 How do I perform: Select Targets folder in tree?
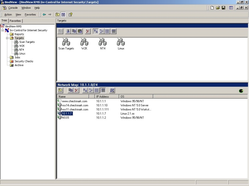click(x=19, y=38)
